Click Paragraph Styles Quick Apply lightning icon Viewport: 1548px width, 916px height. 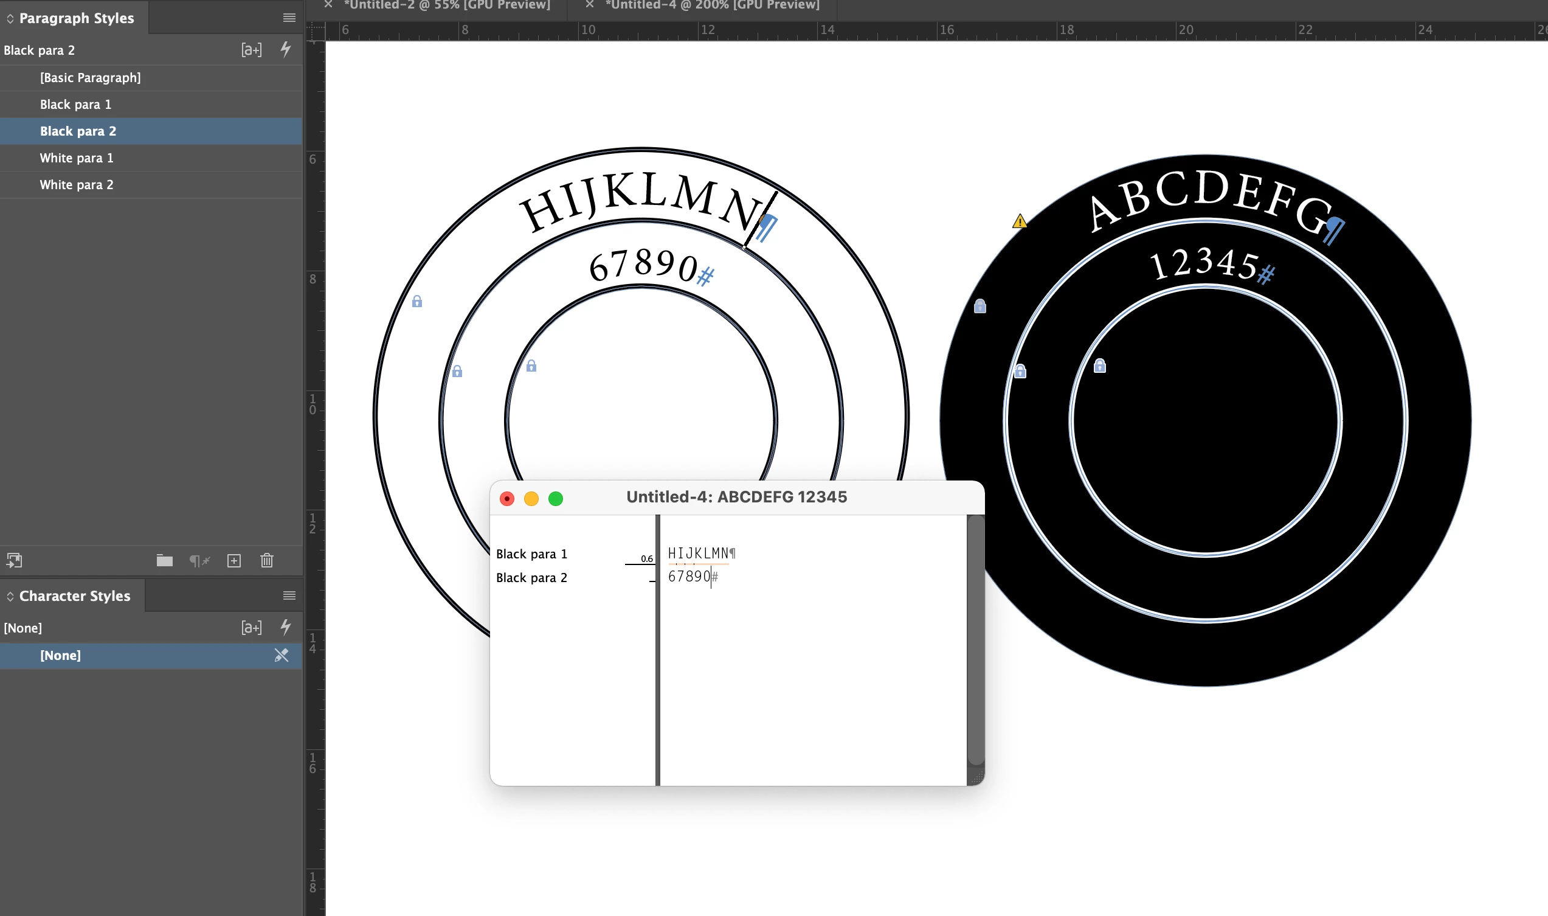(286, 49)
